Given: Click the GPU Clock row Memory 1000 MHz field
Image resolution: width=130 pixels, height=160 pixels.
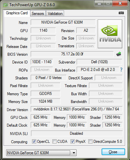Looking at the screenshot, I should pyautogui.click(x=77, y=117).
